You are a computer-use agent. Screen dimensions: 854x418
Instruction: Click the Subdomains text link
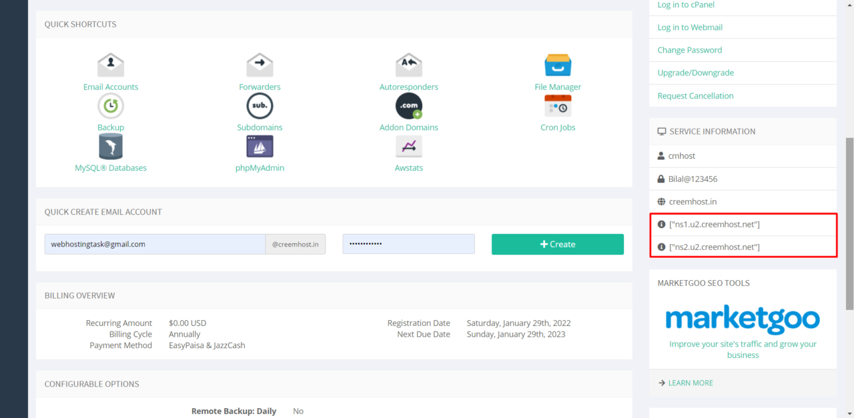pyautogui.click(x=260, y=127)
